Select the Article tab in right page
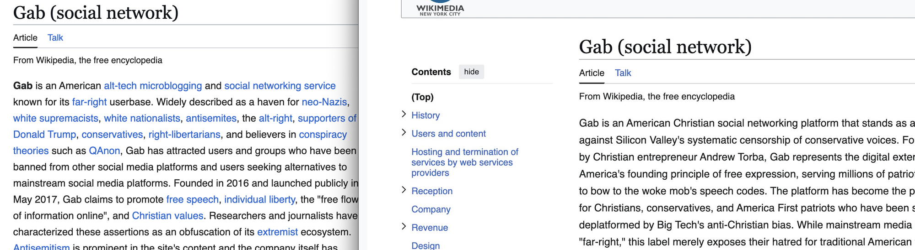This screenshot has width=915, height=250. (592, 73)
